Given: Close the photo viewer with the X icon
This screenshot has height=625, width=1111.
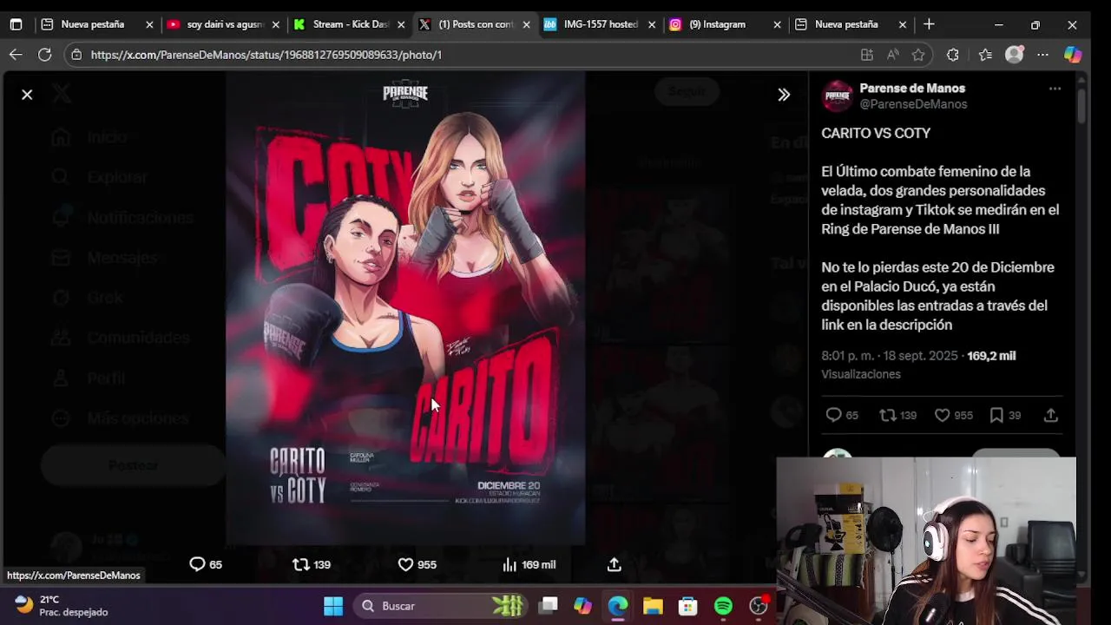Looking at the screenshot, I should pos(27,95).
